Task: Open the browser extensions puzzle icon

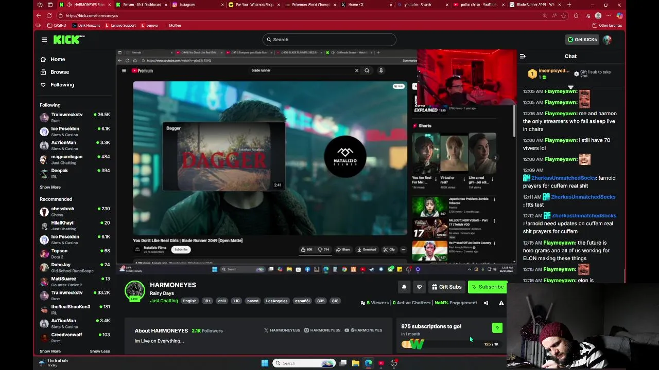Action: tap(576, 15)
